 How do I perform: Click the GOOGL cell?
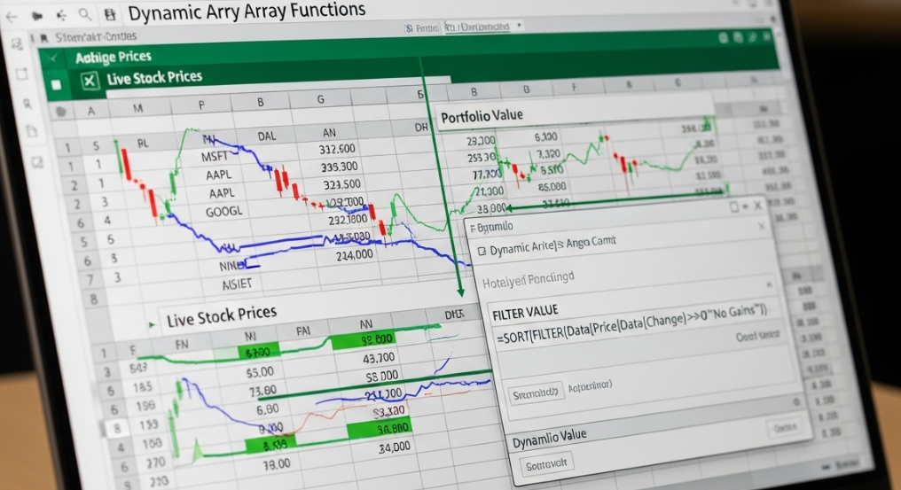tap(224, 212)
